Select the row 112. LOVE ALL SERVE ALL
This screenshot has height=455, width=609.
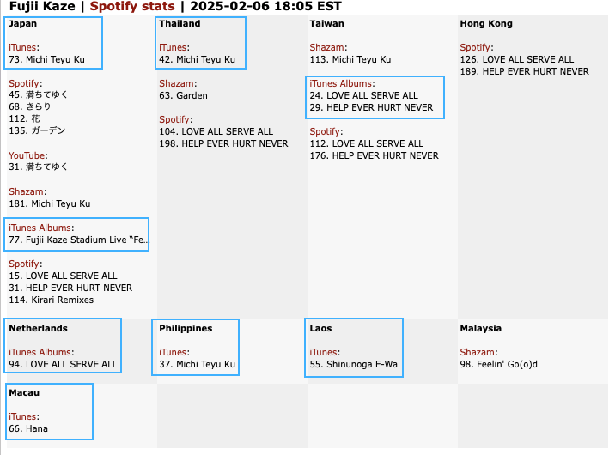tap(367, 143)
